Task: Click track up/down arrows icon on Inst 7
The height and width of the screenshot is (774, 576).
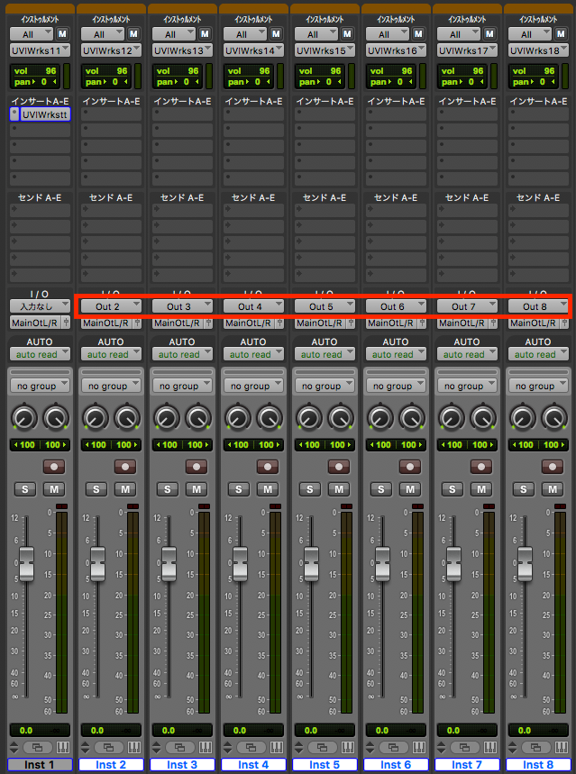Action: [x=441, y=747]
